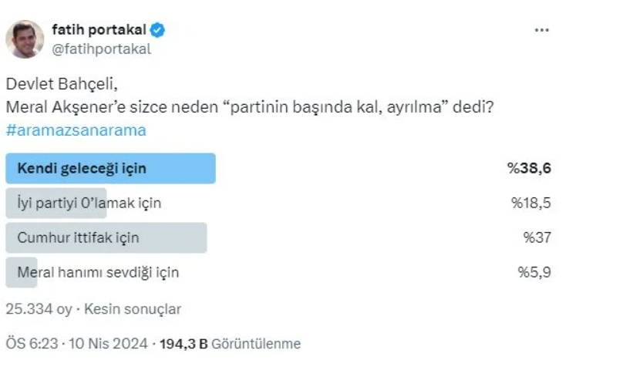633x380 pixels.
Task: Click the %5,9 result percentage
Action: tap(534, 272)
